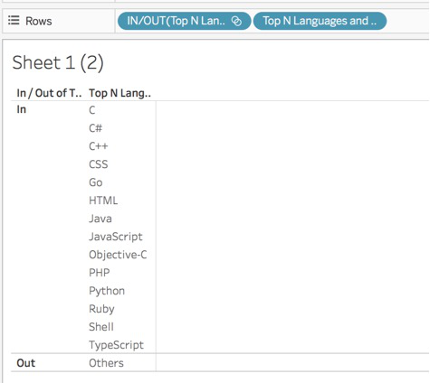Viewport: 430px width, 383px height.
Task: Click the Sheet 1 (2) title
Action: pyautogui.click(x=58, y=62)
